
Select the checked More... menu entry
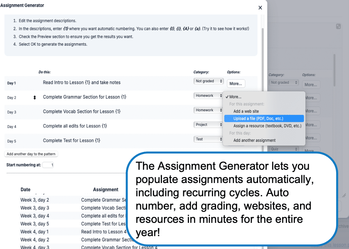pos(264,97)
